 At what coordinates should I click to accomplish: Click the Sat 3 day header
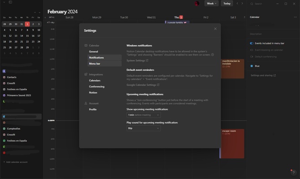[x=233, y=17]
